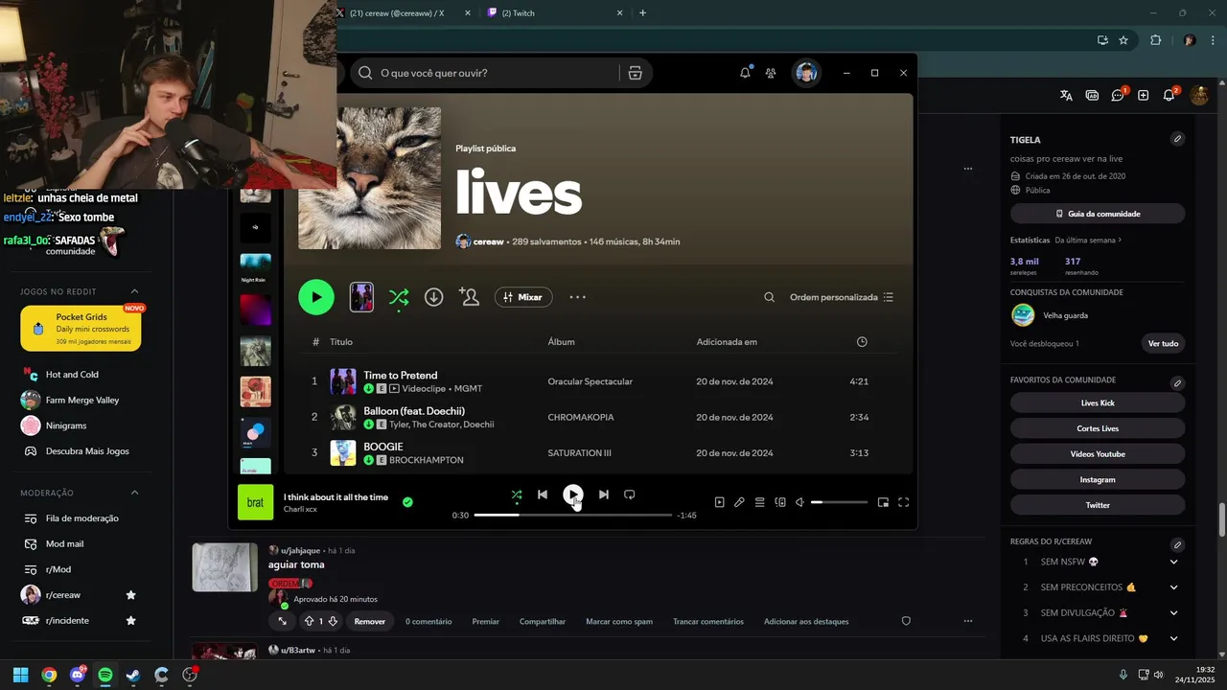Open Videos Youtube community favorite
Viewport: 1227px width, 690px height.
[1098, 453]
